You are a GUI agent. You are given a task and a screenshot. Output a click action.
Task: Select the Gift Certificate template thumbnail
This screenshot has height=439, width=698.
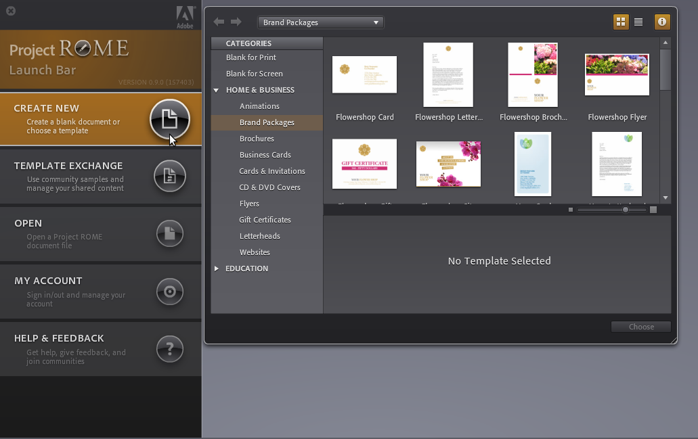coord(365,164)
